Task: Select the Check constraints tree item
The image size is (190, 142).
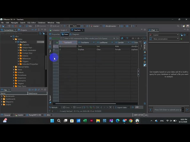Action: 29,50
